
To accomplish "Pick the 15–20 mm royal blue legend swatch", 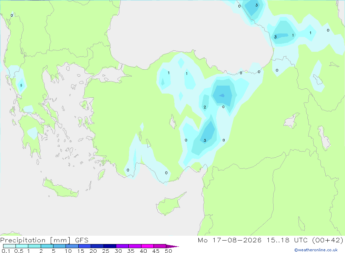I will tap(85, 246).
